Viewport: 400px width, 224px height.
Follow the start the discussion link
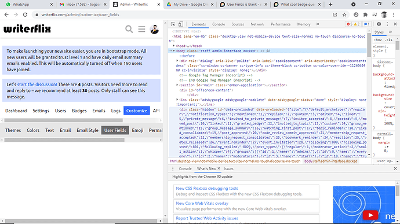[x=37, y=85]
